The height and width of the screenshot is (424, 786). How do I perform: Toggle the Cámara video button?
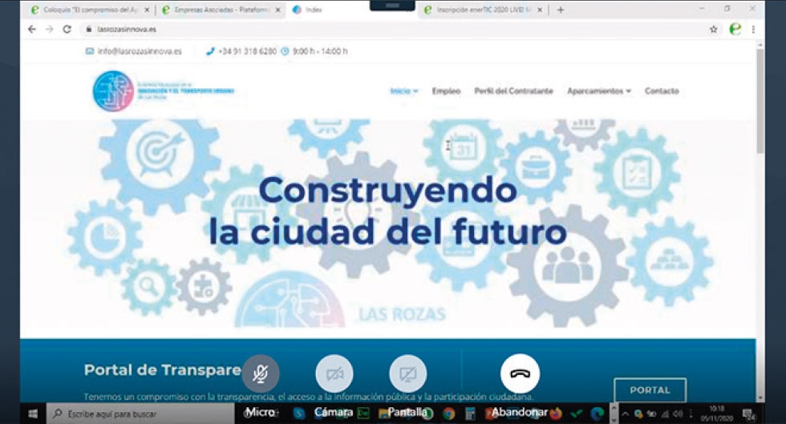(334, 374)
